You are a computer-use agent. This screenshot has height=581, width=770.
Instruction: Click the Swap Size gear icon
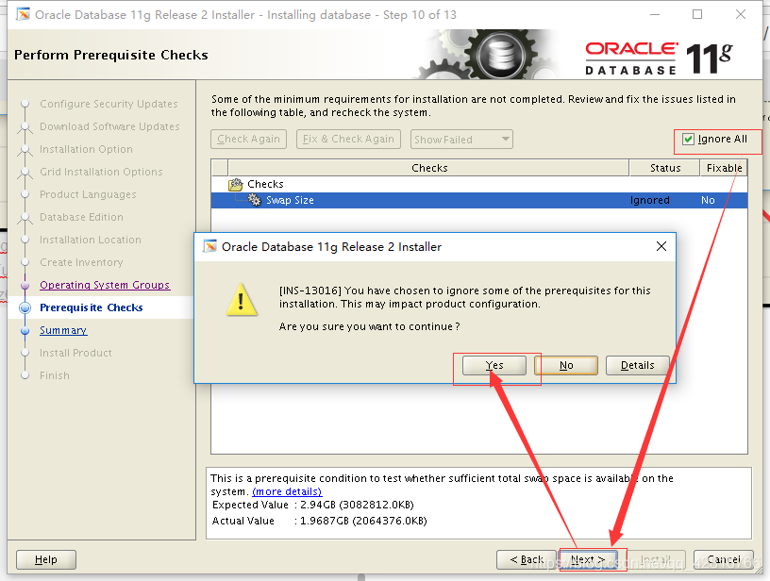click(255, 200)
